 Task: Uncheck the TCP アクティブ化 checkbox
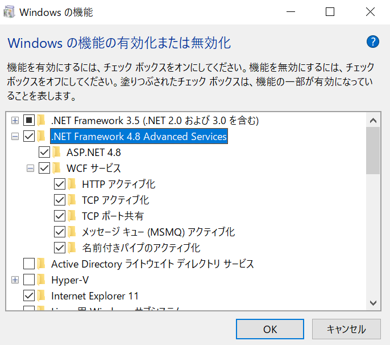click(60, 200)
